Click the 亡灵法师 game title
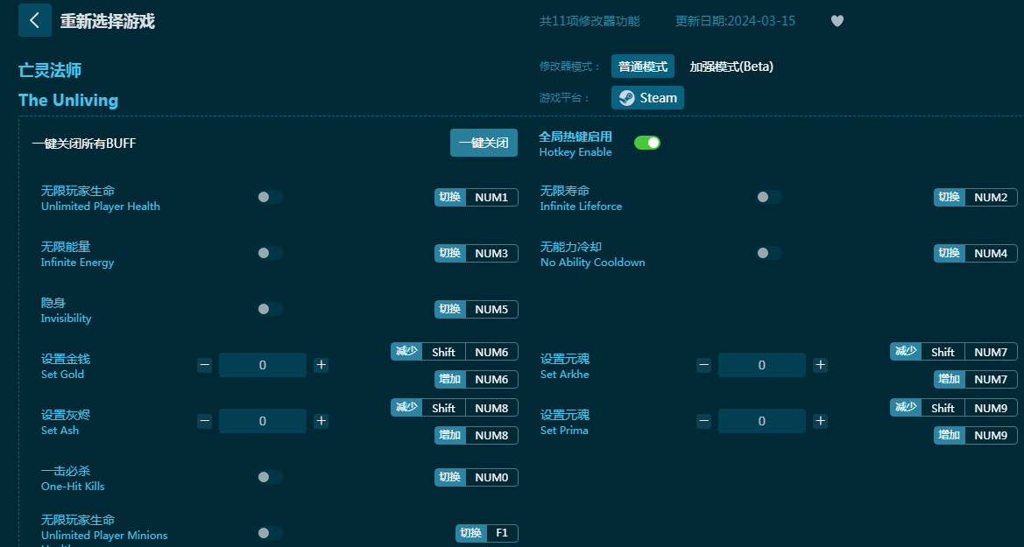This screenshot has width=1024, height=547. [50, 70]
